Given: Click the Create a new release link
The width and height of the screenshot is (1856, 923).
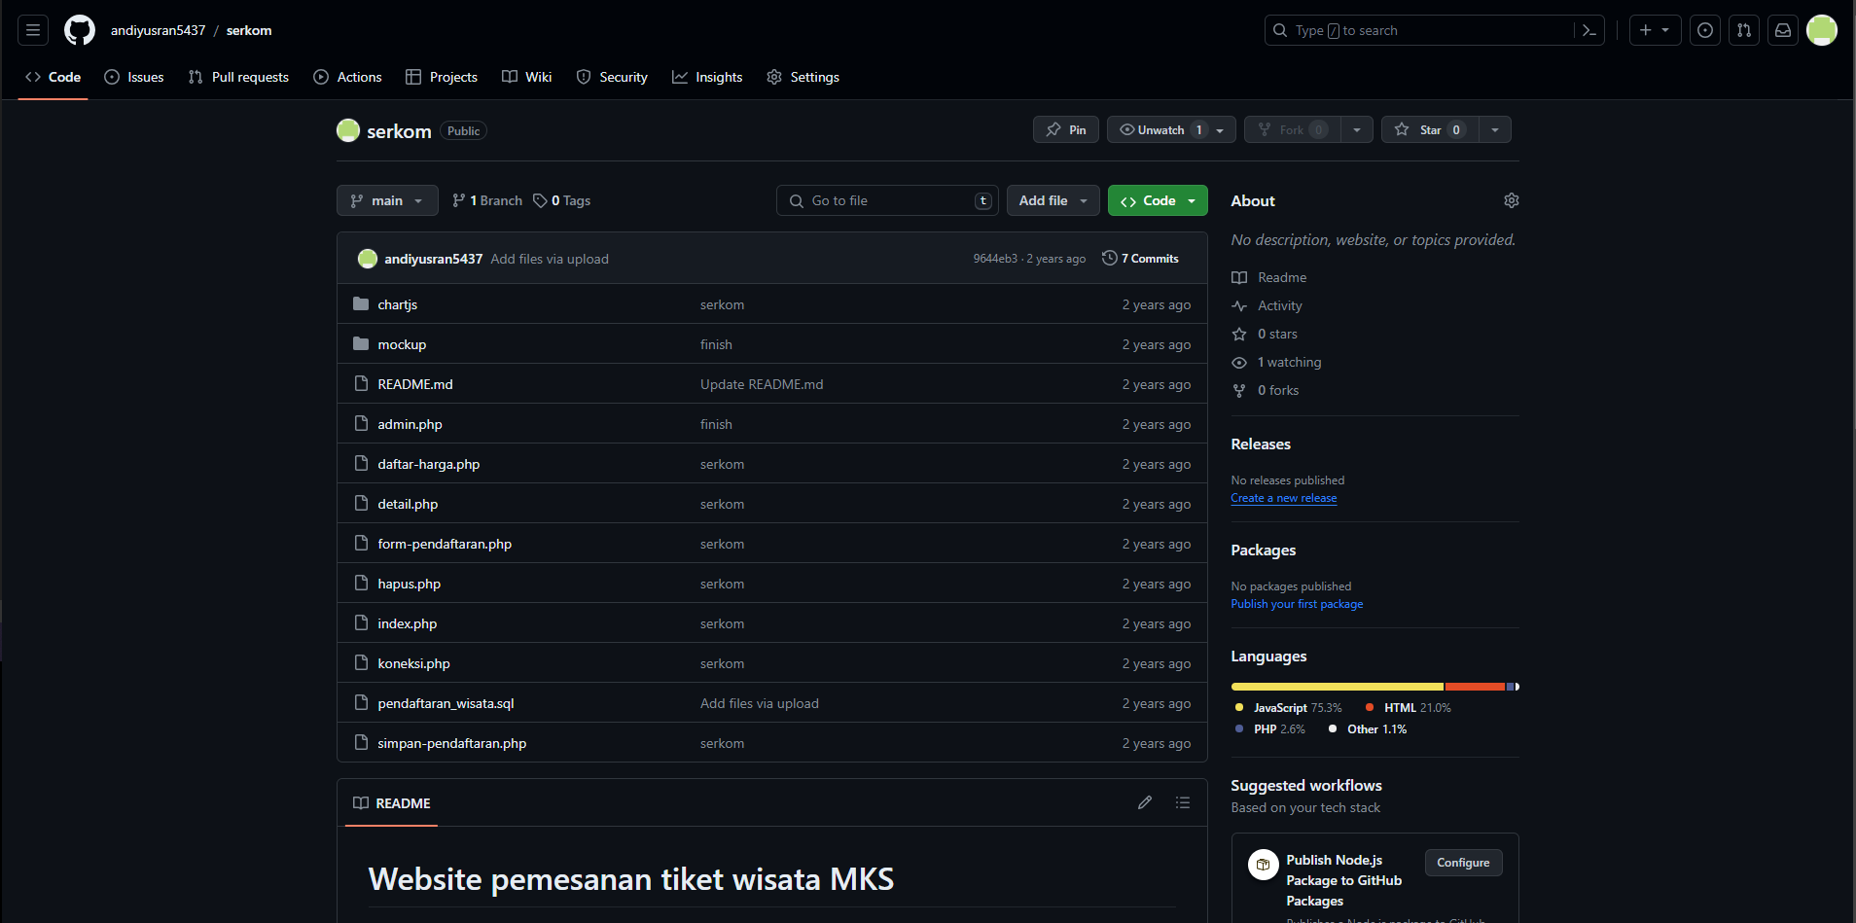Looking at the screenshot, I should point(1283,498).
